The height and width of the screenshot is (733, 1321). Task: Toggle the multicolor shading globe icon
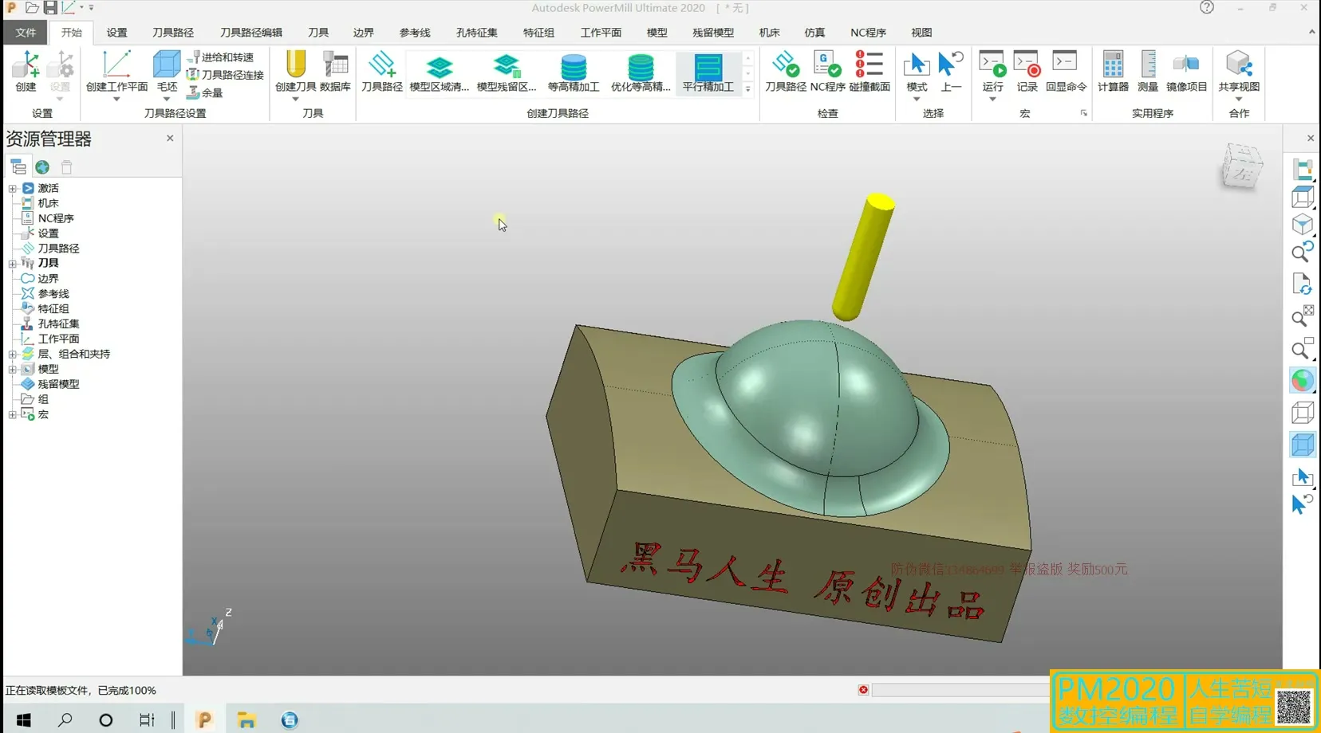click(1303, 380)
